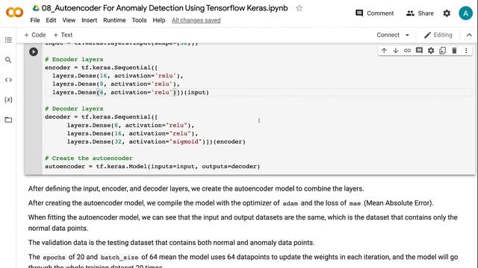This screenshot has height=268, width=478.
Task: Open more cell actions menu
Action: pos(466,51)
